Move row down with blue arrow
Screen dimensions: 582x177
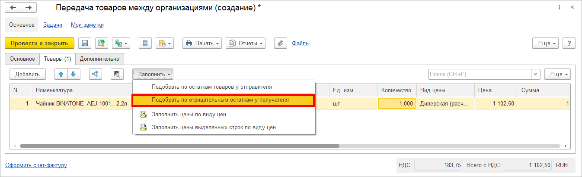[74, 74]
